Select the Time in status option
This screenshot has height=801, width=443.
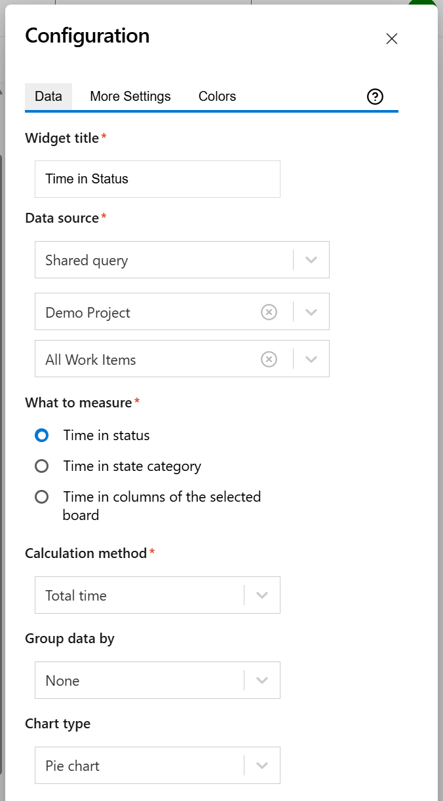(x=41, y=435)
